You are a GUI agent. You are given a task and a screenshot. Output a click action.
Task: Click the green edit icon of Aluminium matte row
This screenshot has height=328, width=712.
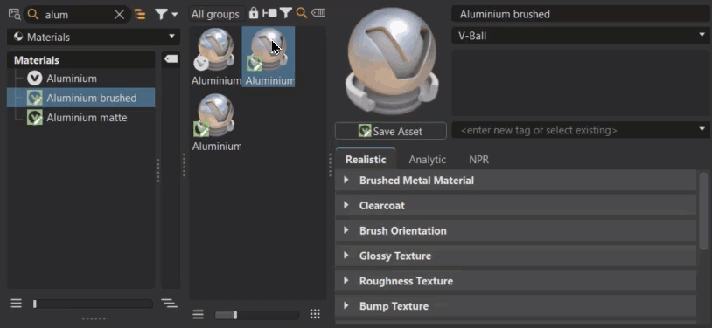(x=34, y=118)
